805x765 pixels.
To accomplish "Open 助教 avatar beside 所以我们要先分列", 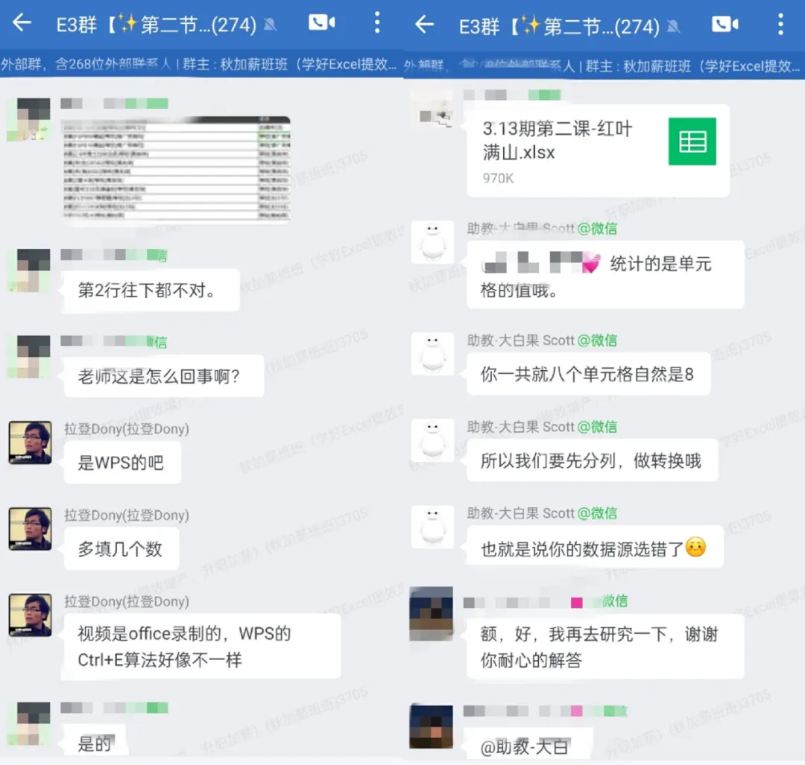I will click(x=433, y=440).
